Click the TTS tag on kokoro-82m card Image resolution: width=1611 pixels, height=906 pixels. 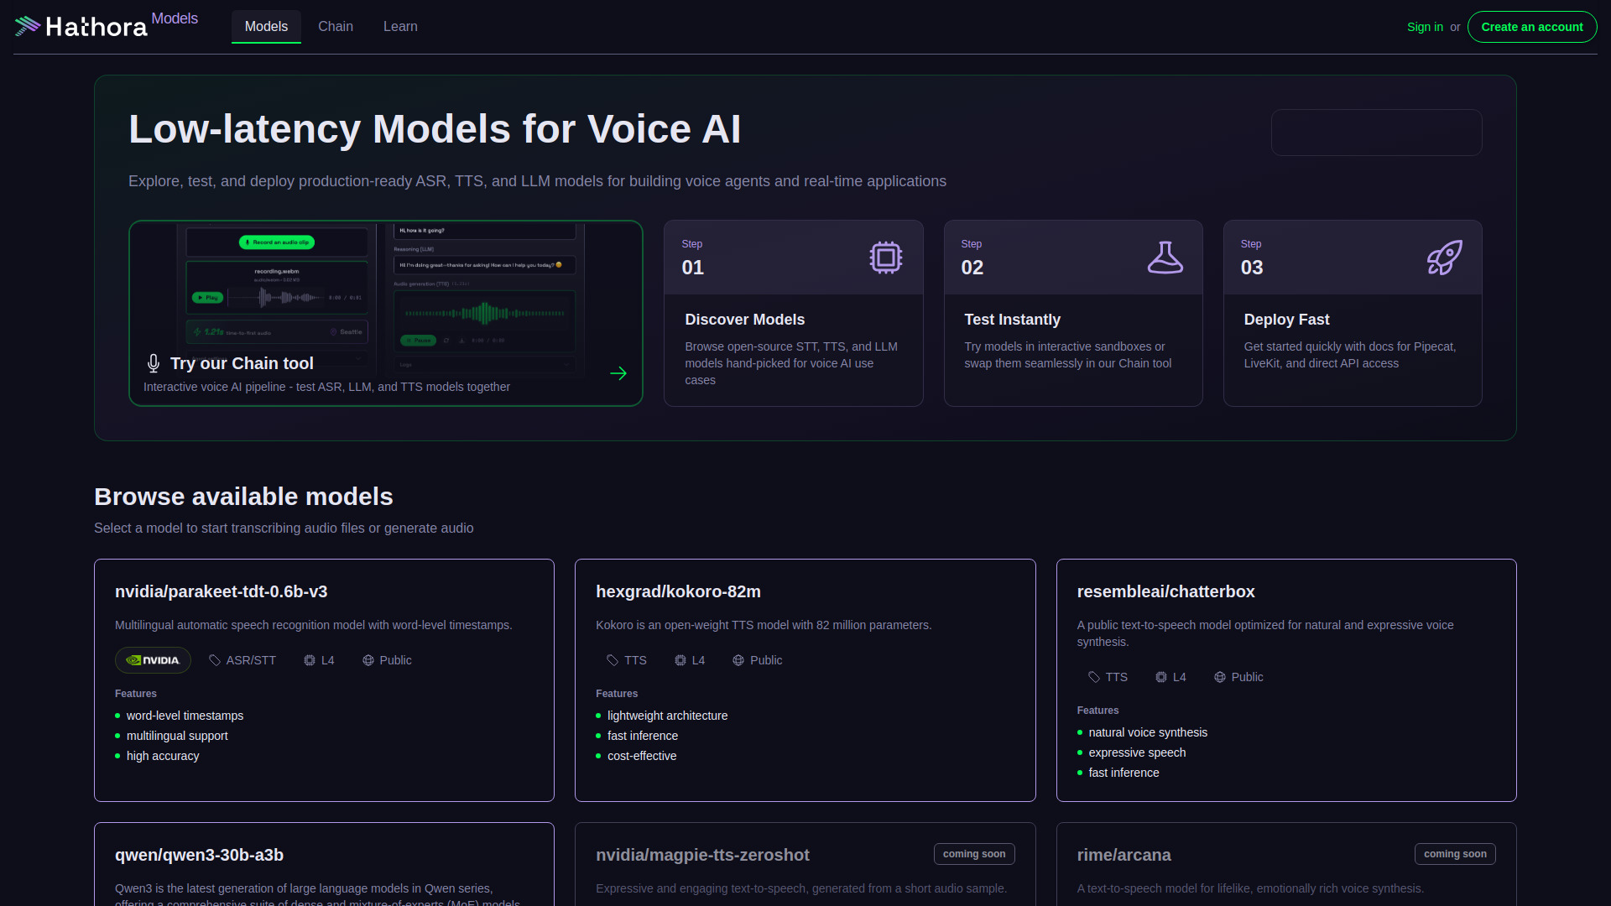pyautogui.click(x=627, y=660)
